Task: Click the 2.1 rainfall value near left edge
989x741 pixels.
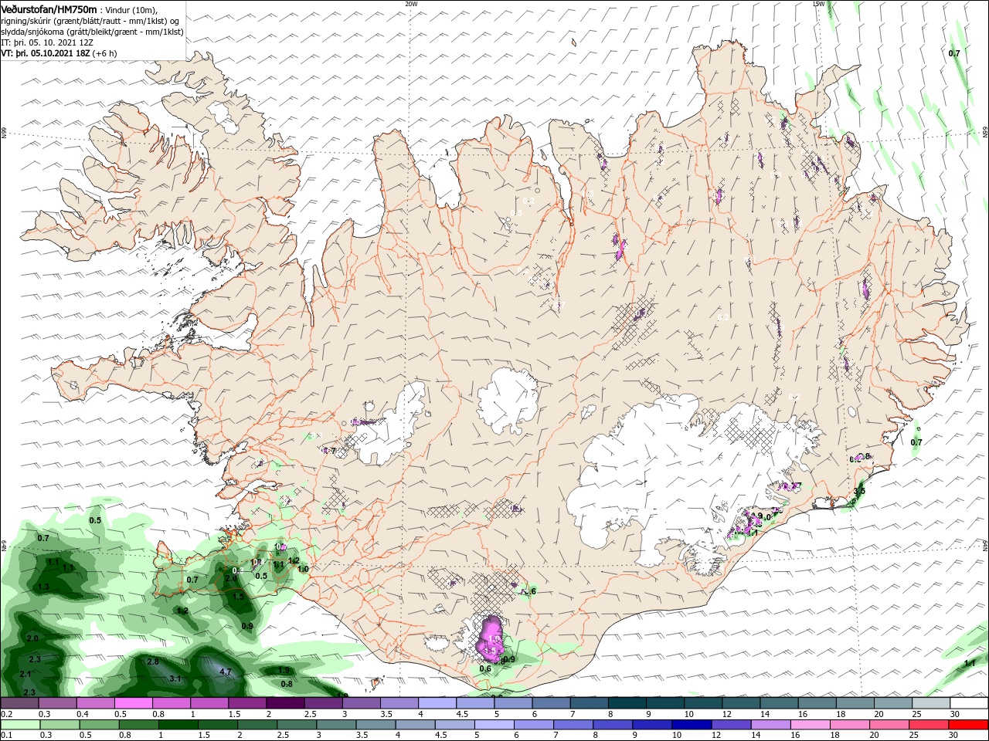Action: click(25, 674)
